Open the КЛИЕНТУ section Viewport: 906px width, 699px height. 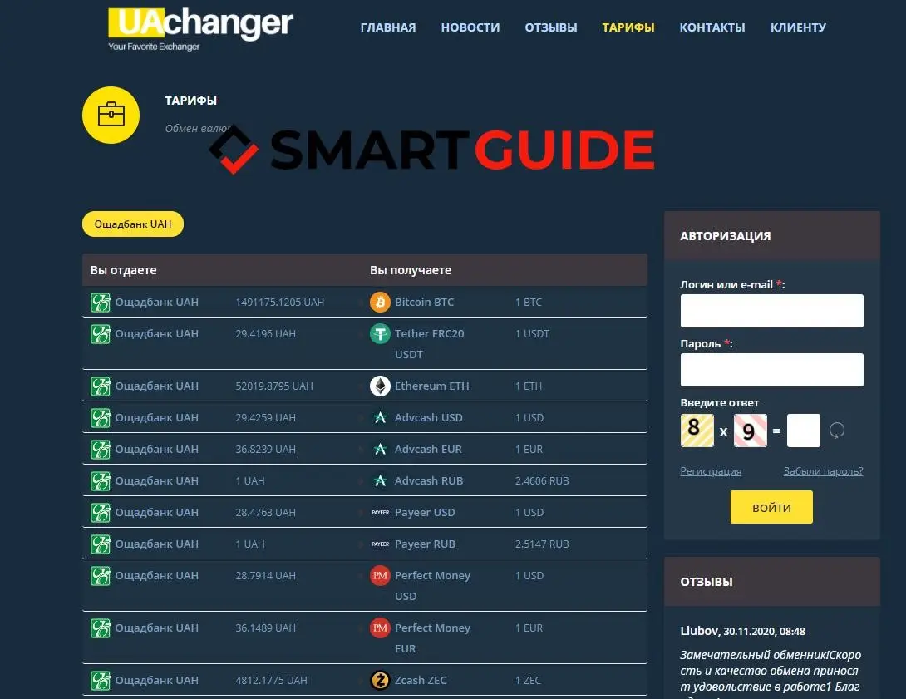coord(798,27)
